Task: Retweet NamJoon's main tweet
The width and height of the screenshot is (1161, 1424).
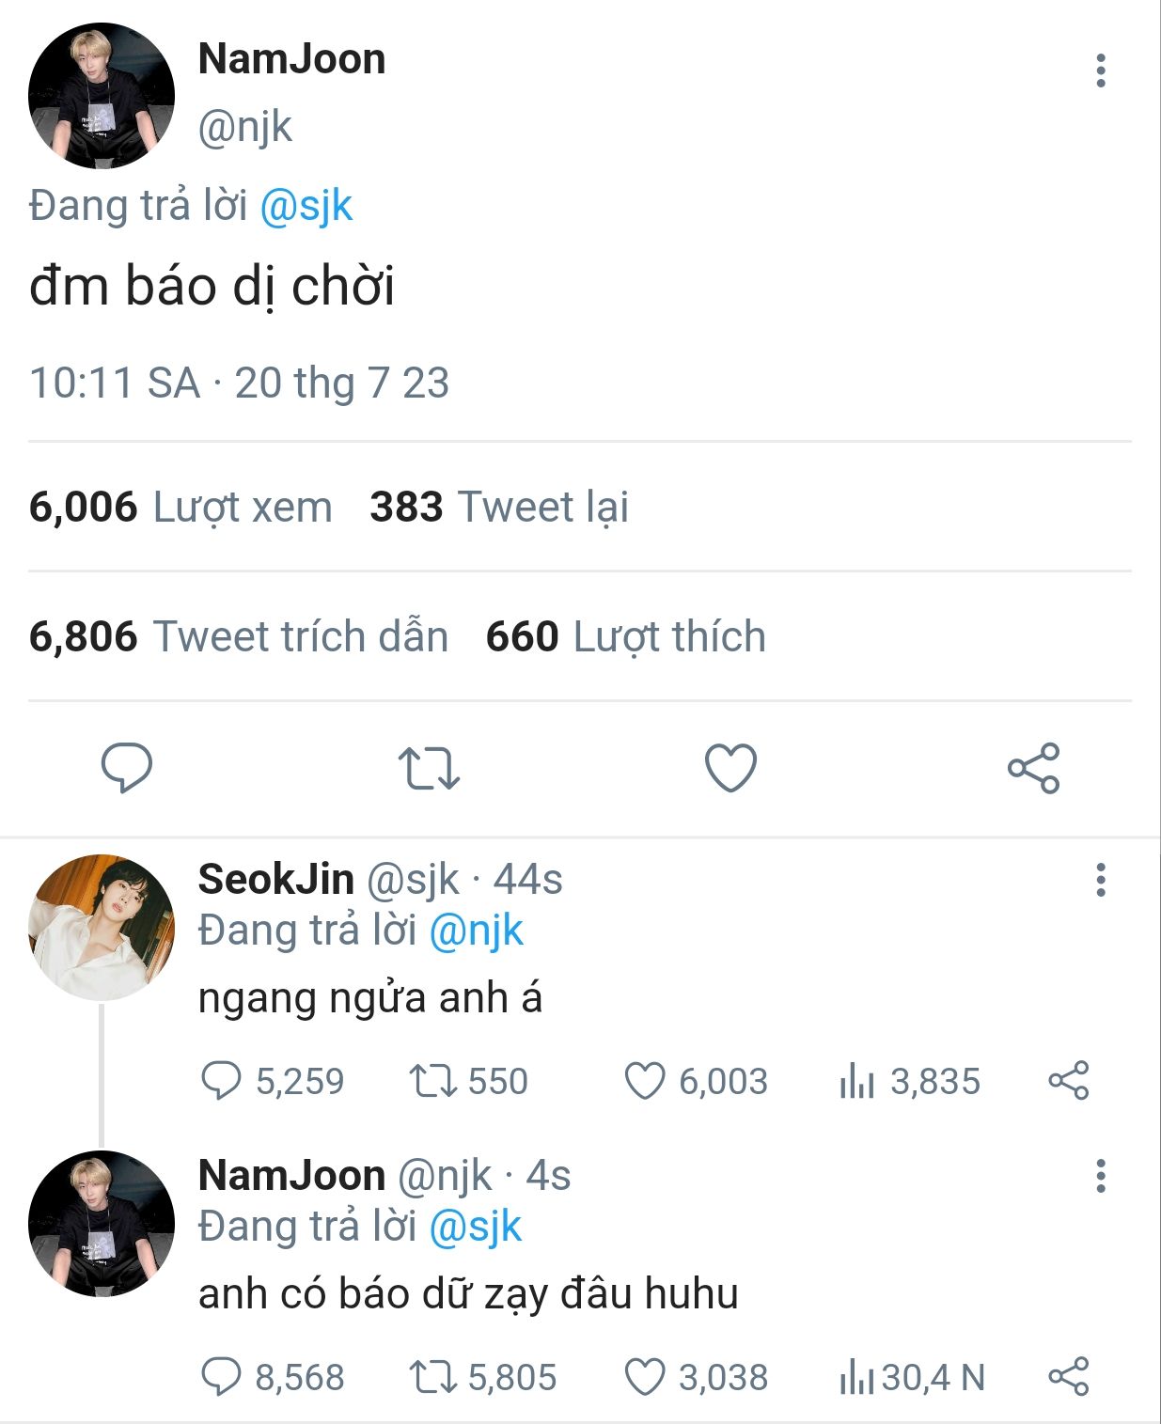Action: click(429, 768)
